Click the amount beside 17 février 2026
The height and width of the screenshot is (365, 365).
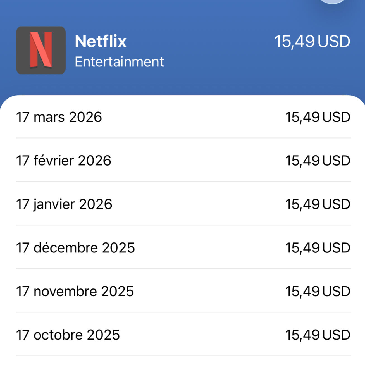[318, 161]
